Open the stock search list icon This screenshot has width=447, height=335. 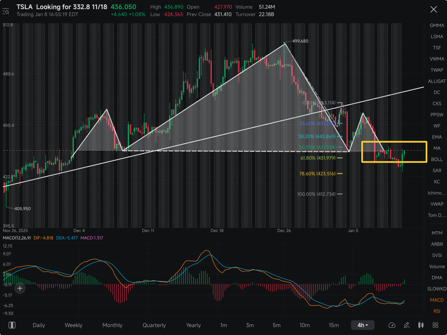click(x=6, y=12)
